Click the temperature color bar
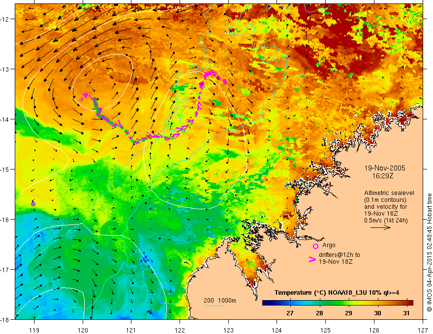Image resolution: width=433 pixels, height=334 pixels. pos(338,303)
